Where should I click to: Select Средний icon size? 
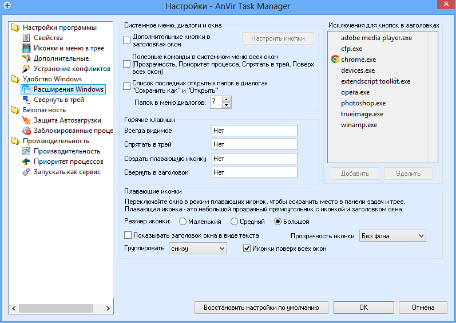[234, 222]
